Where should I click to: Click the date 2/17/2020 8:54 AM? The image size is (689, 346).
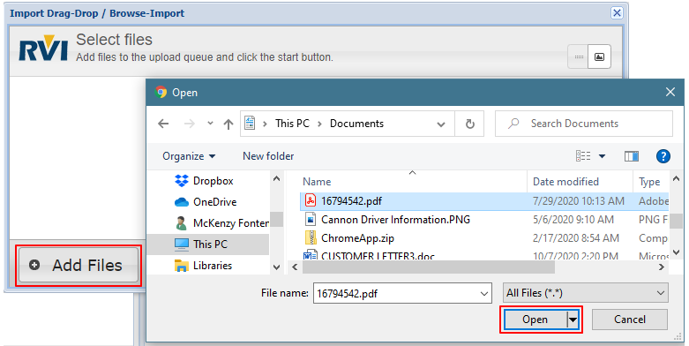click(575, 237)
